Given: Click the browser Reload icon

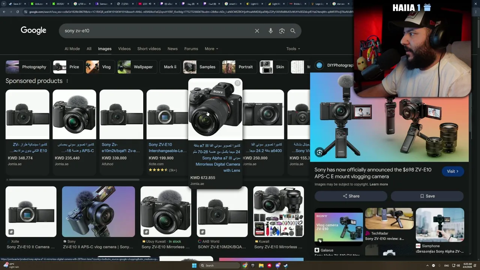Looking at the screenshot, I should tap(18, 12).
